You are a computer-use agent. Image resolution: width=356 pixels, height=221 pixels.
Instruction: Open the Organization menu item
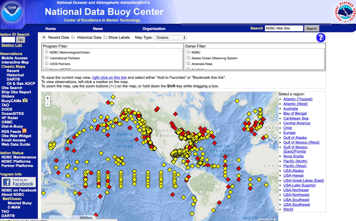pyautogui.click(x=154, y=29)
